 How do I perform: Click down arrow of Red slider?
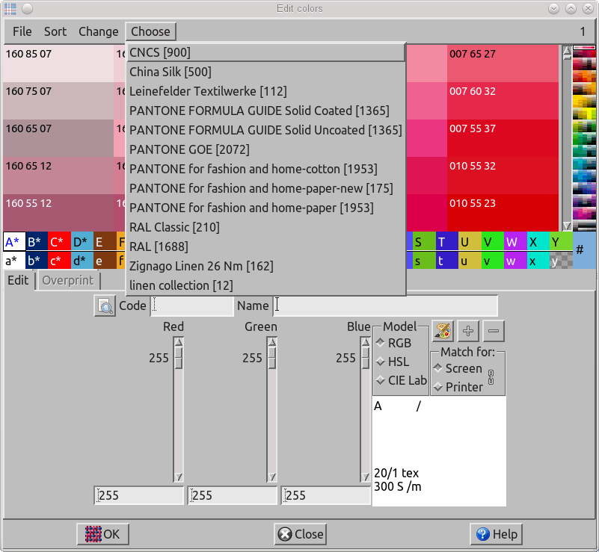pyautogui.click(x=179, y=477)
